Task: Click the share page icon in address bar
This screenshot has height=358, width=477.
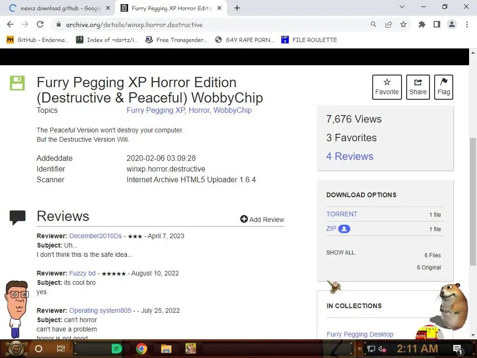Action: click(x=388, y=24)
